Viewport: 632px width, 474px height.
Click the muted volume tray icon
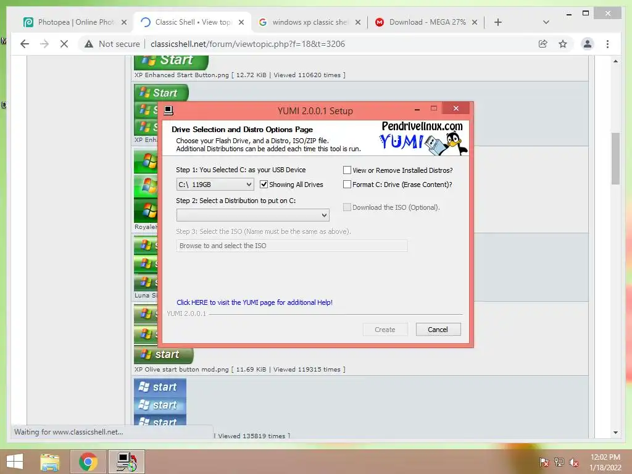574,462
